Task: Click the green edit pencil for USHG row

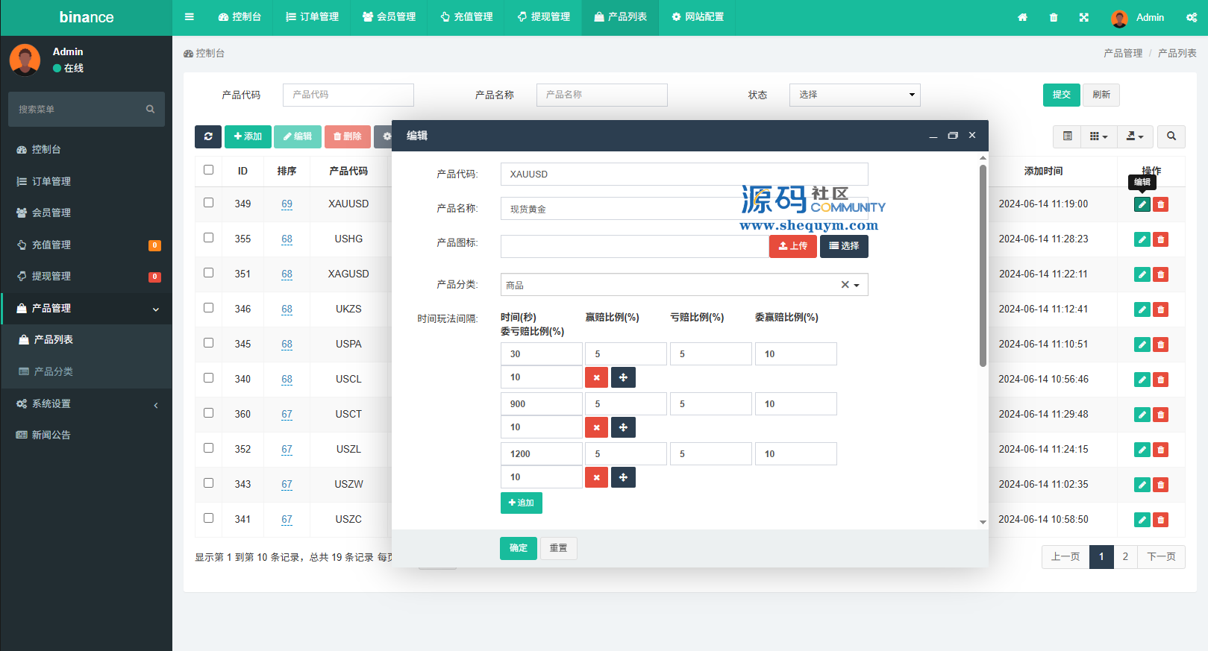Action: [1142, 239]
